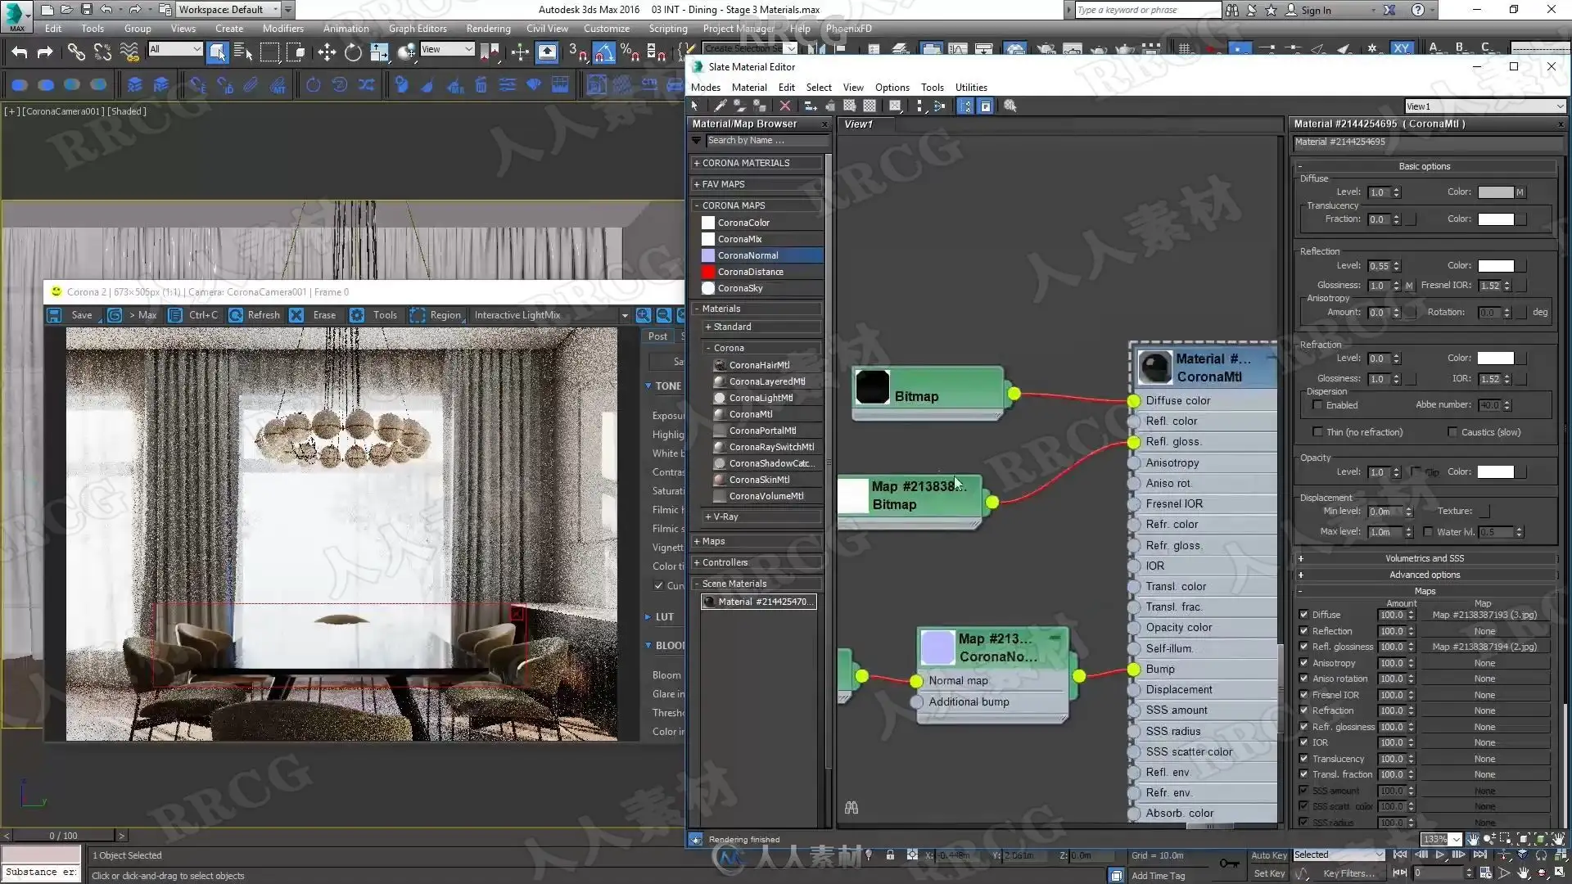1572x884 pixels.
Task: Click the Diffuse map button Map #2138387193
Action: (x=1484, y=615)
